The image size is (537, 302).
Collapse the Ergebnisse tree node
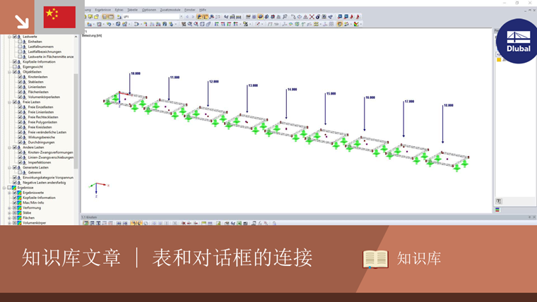tap(4, 188)
